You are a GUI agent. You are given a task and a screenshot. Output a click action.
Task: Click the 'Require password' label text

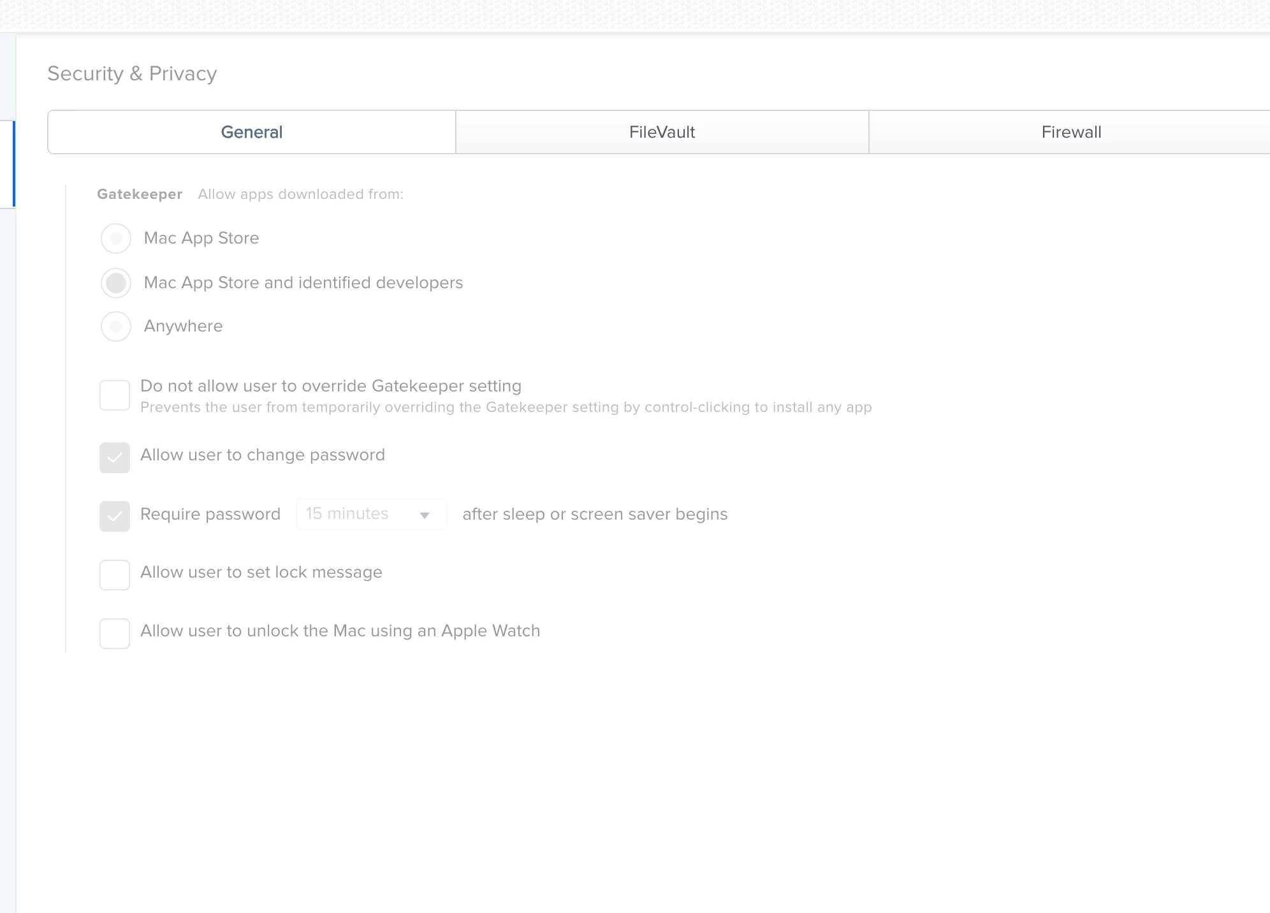(210, 515)
